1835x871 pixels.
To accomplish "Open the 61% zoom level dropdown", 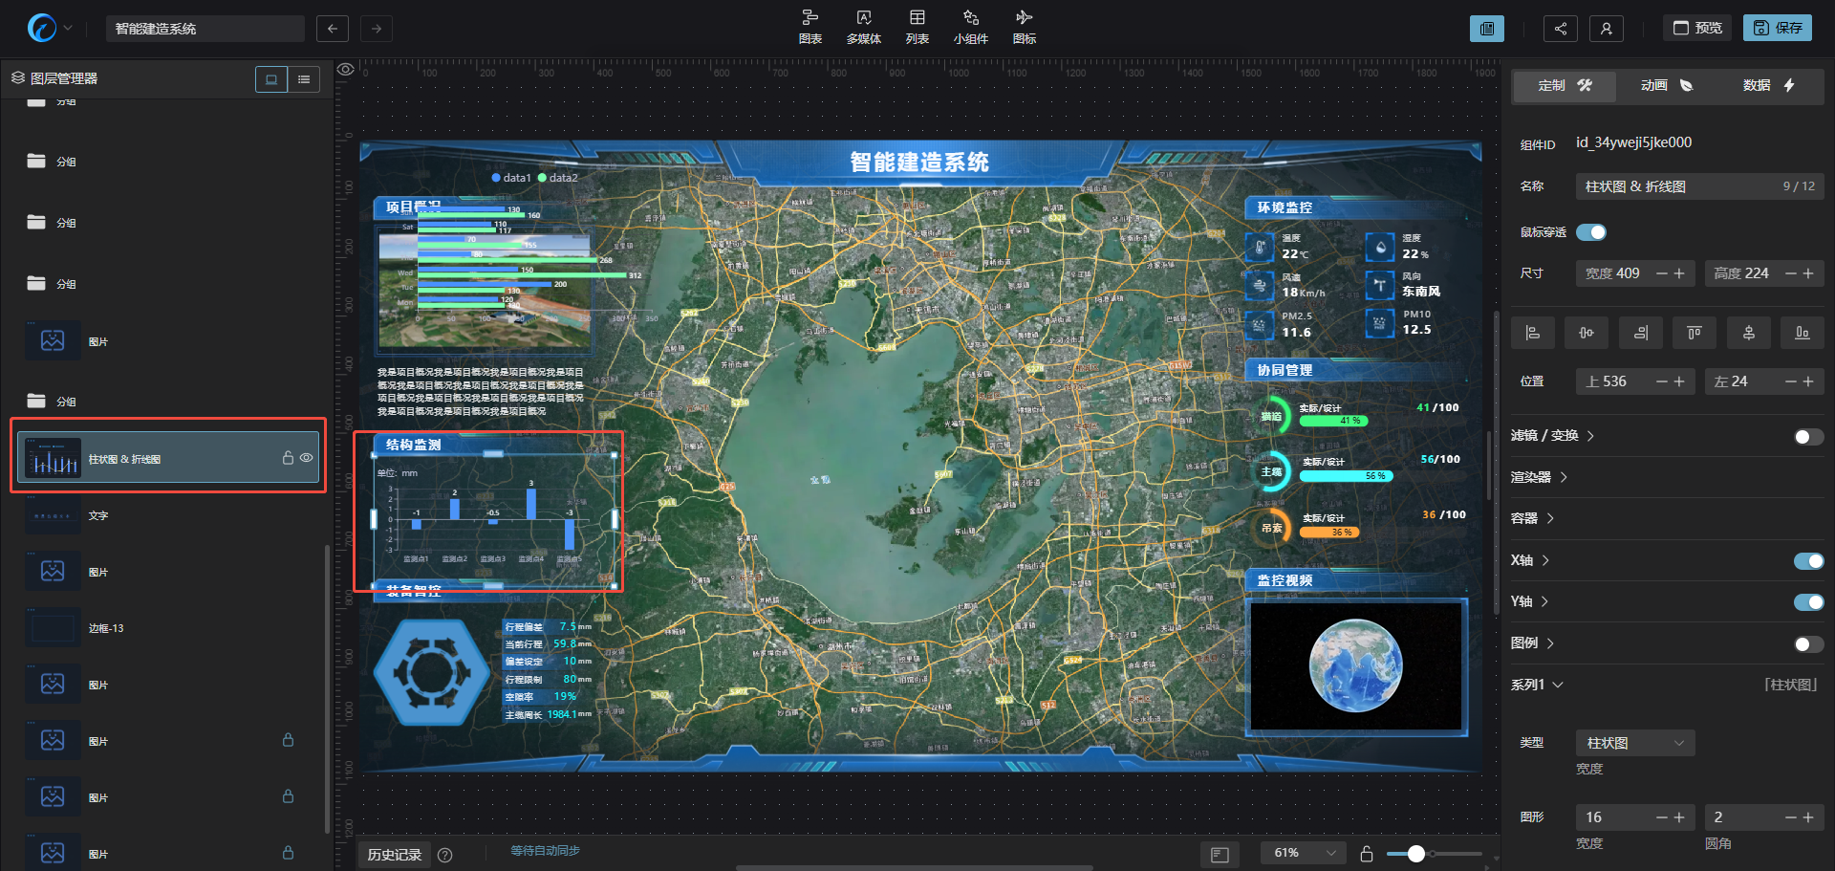I will pyautogui.click(x=1304, y=853).
